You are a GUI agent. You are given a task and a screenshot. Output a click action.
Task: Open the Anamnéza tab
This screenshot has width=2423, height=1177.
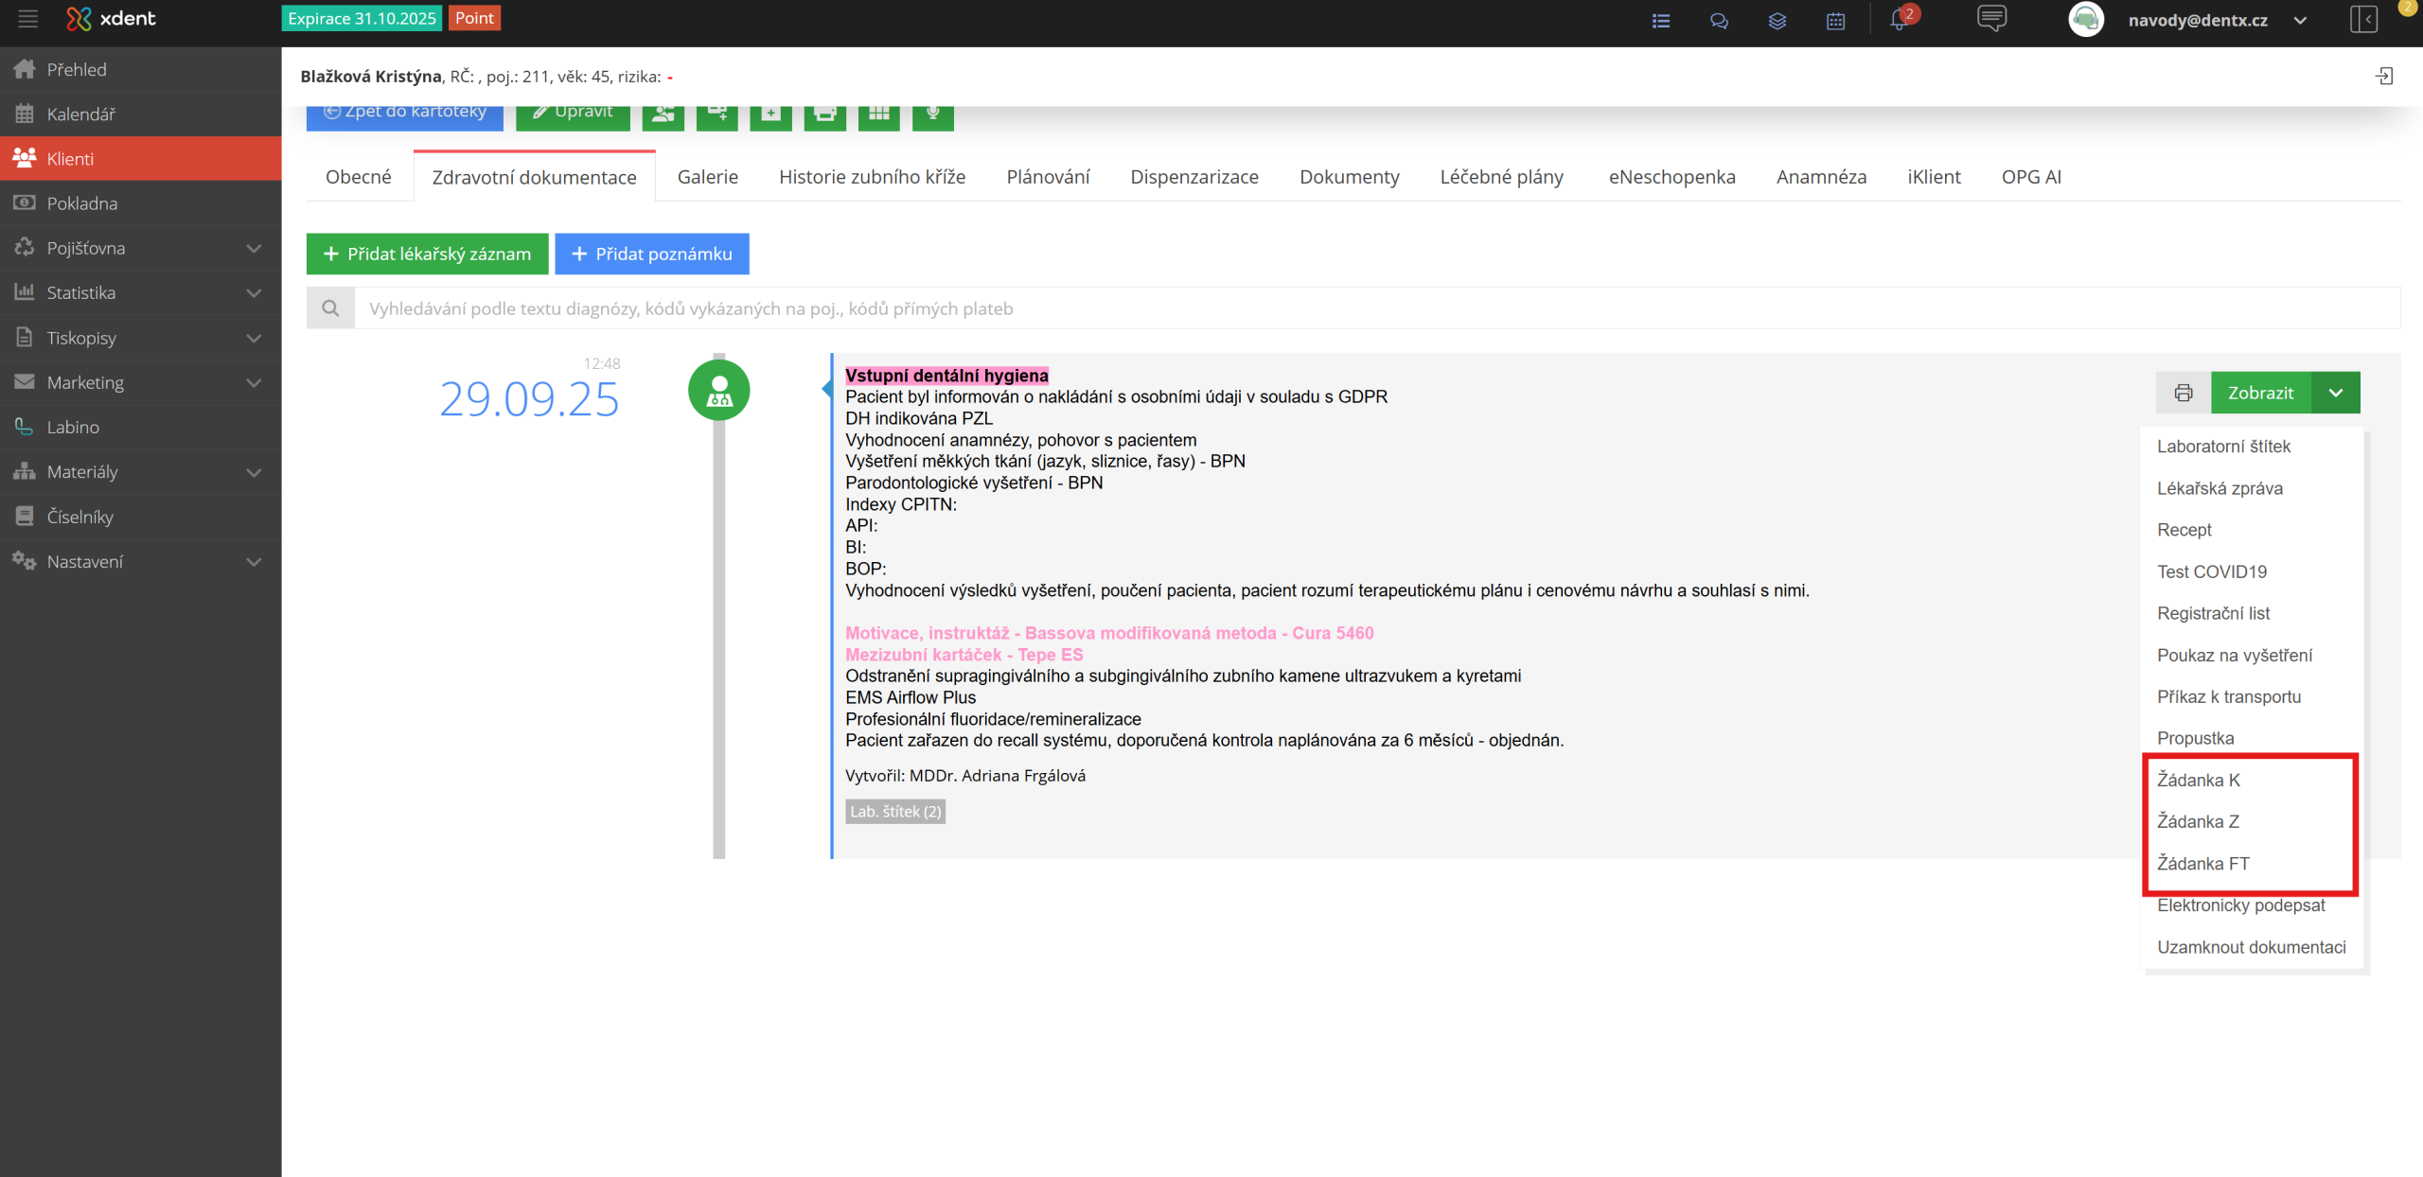[1820, 177]
